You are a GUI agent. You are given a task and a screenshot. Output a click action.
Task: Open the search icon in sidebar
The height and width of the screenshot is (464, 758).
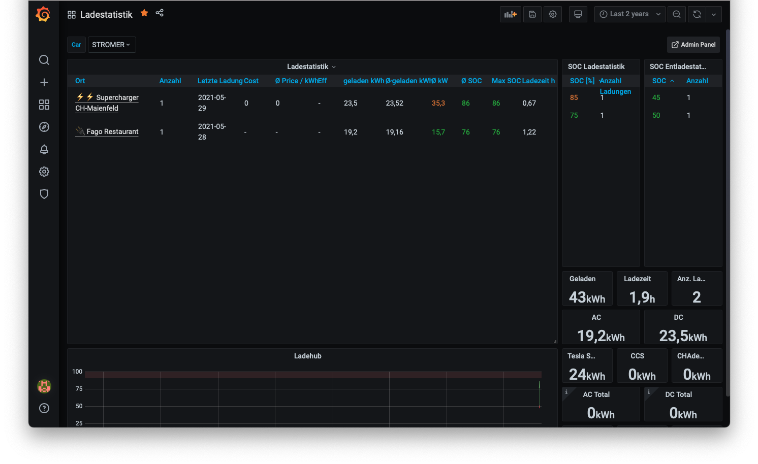tap(44, 60)
